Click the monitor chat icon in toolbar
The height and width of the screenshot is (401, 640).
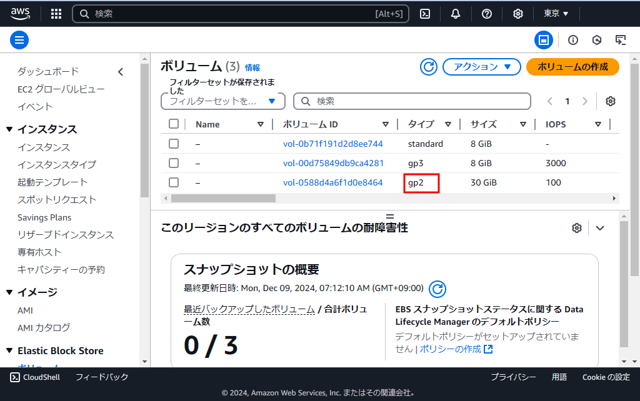(621, 40)
